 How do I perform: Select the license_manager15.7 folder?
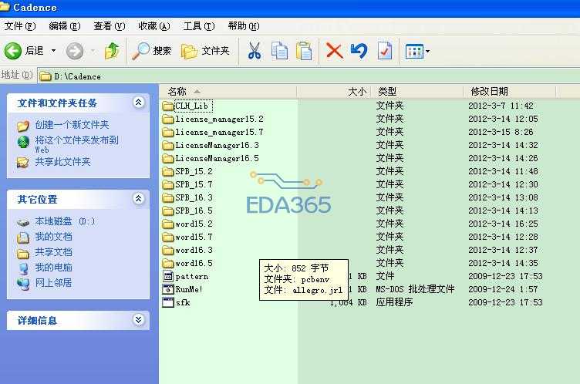click(x=219, y=132)
